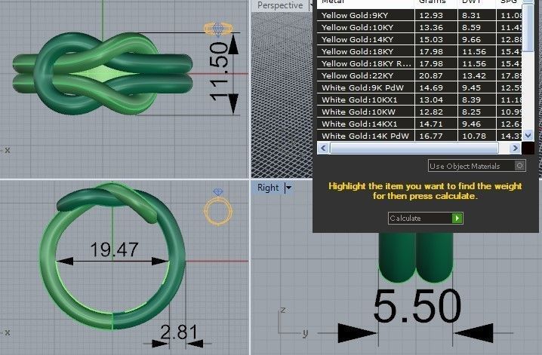
Task: Select the orange ring icon beside the knot top view
Action: click(218, 29)
